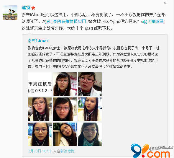Screen dimensions: 174x158
Task: Open the poster's cartoon bicycle avatar
Action: tap(10, 13)
